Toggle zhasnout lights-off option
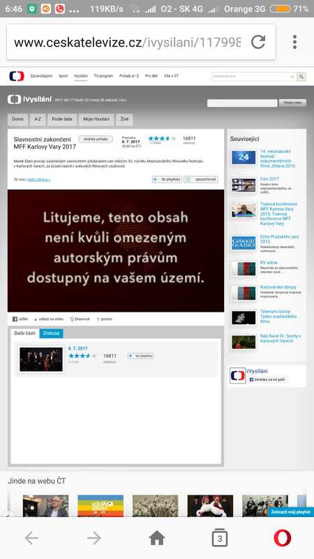Image resolution: width=314 pixels, height=559 pixels. tap(80, 319)
